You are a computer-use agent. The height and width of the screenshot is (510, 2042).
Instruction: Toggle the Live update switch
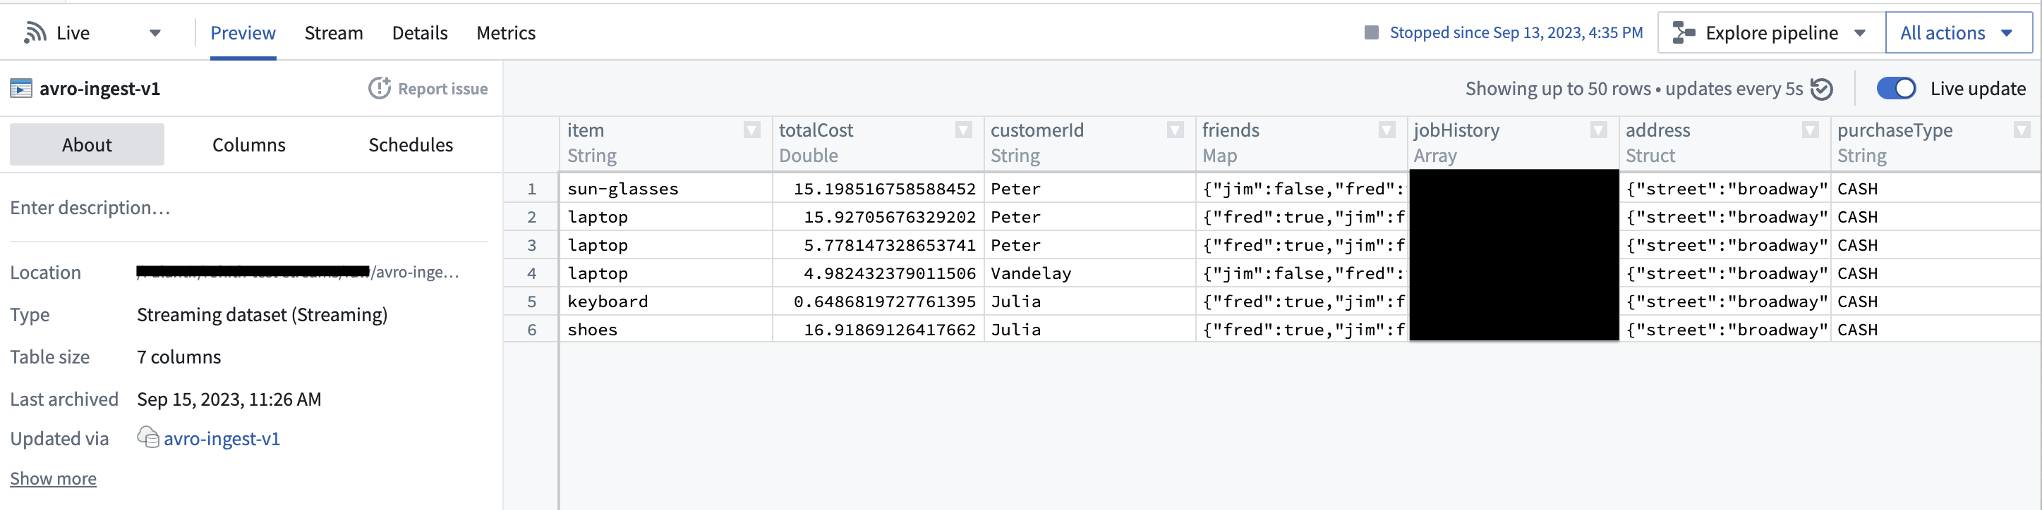coord(1896,88)
